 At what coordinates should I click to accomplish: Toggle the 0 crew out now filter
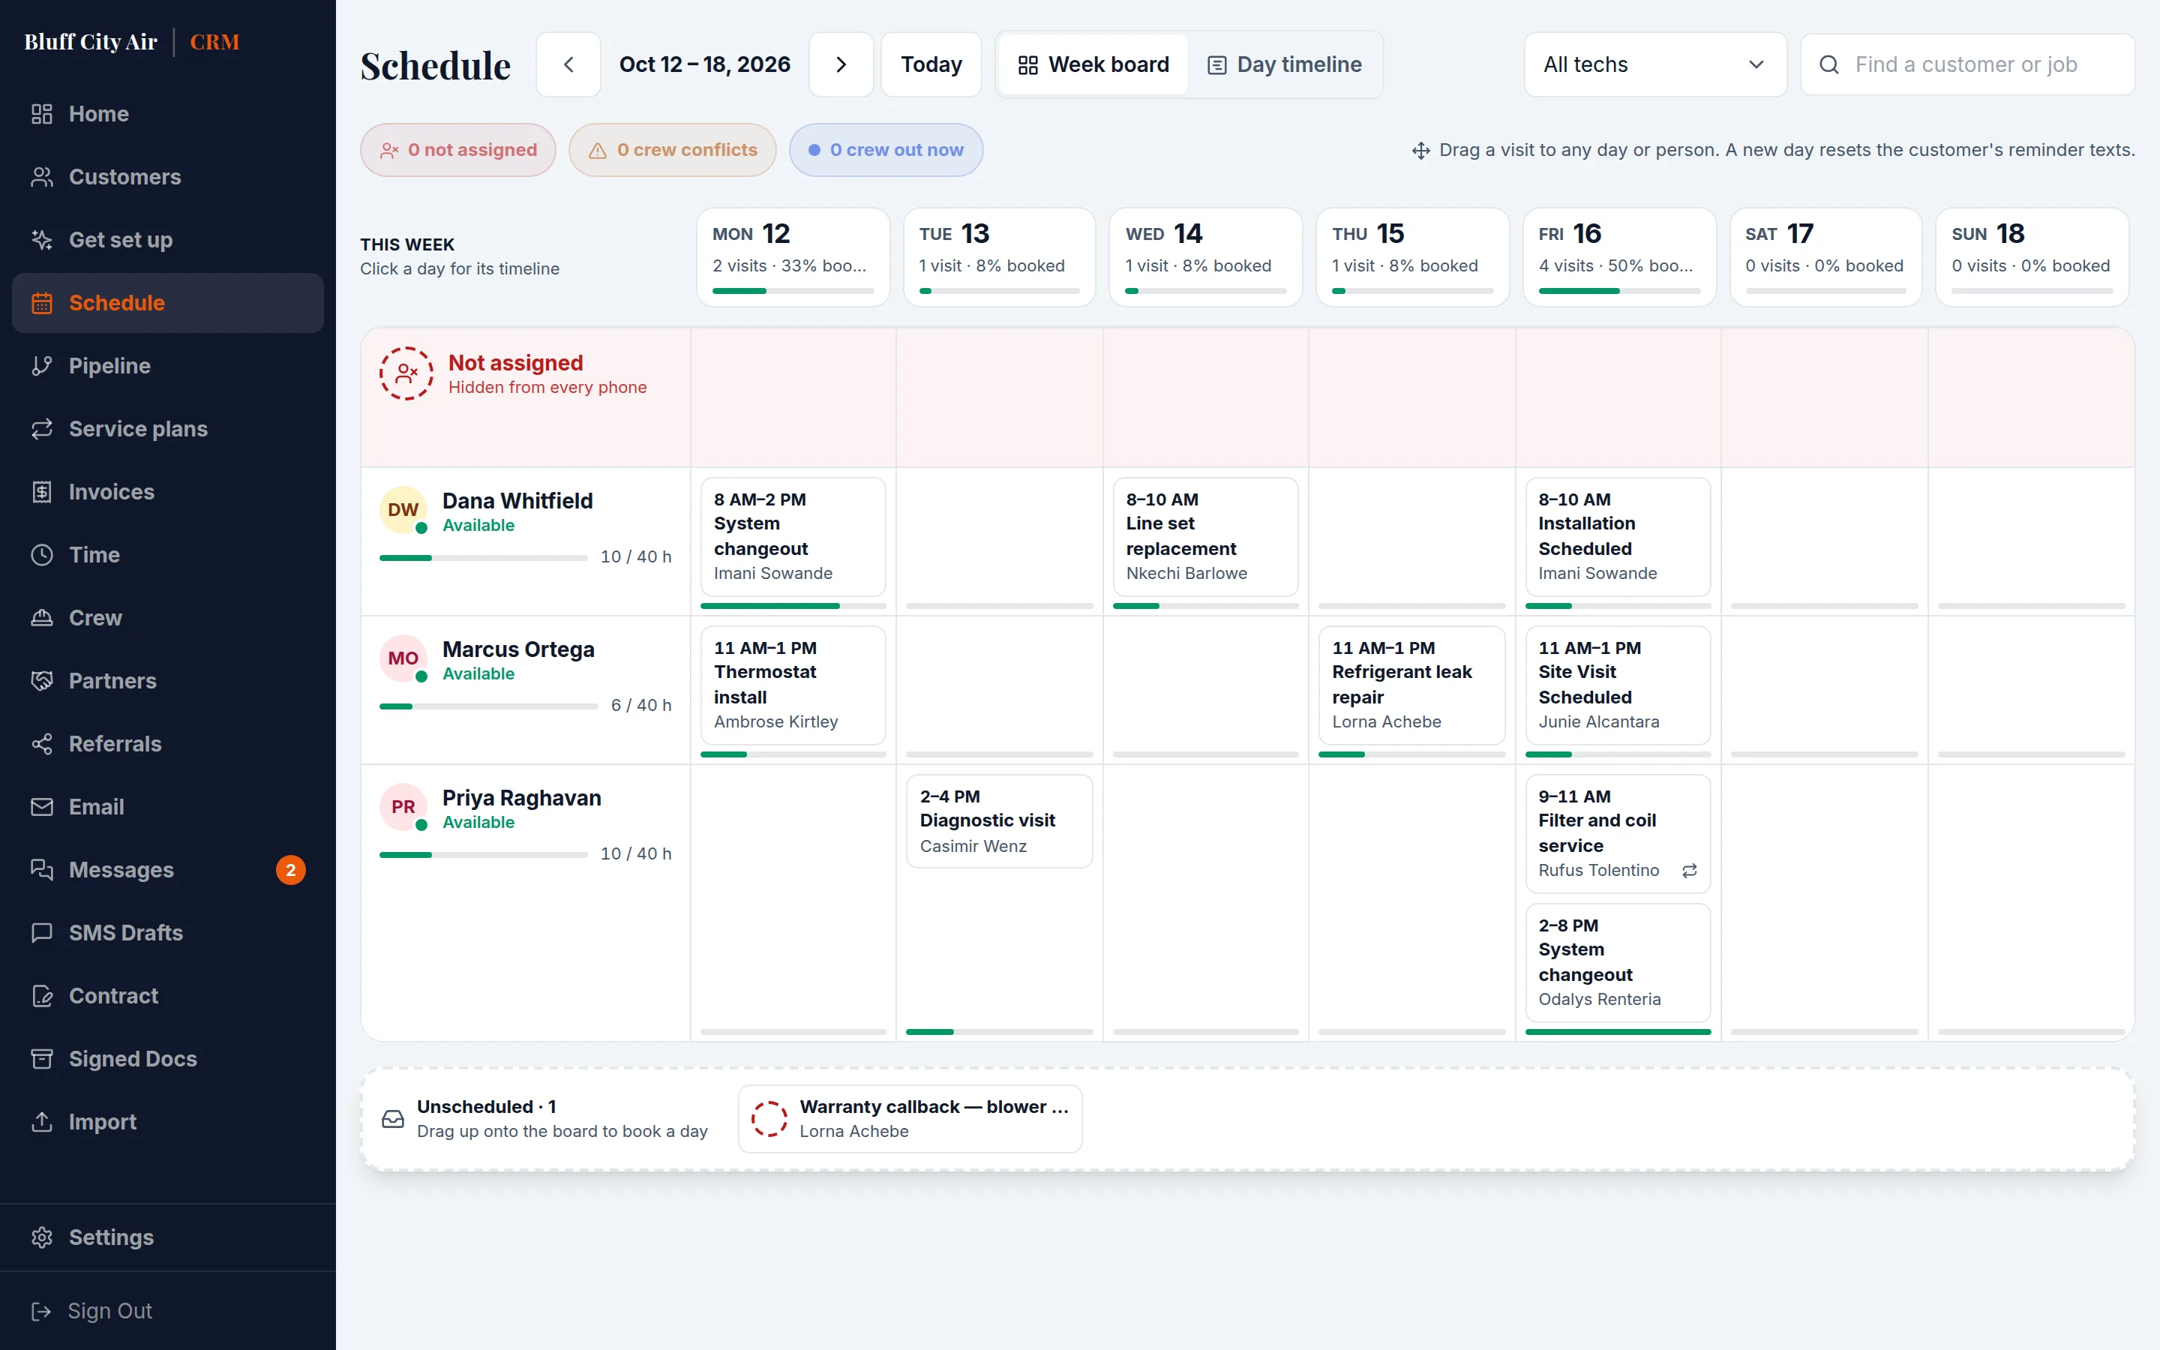(886, 150)
